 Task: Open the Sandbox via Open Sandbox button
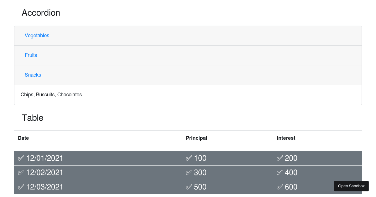(x=351, y=186)
